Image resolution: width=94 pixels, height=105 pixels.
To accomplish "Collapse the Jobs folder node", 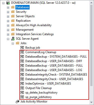I will coord(13,43).
